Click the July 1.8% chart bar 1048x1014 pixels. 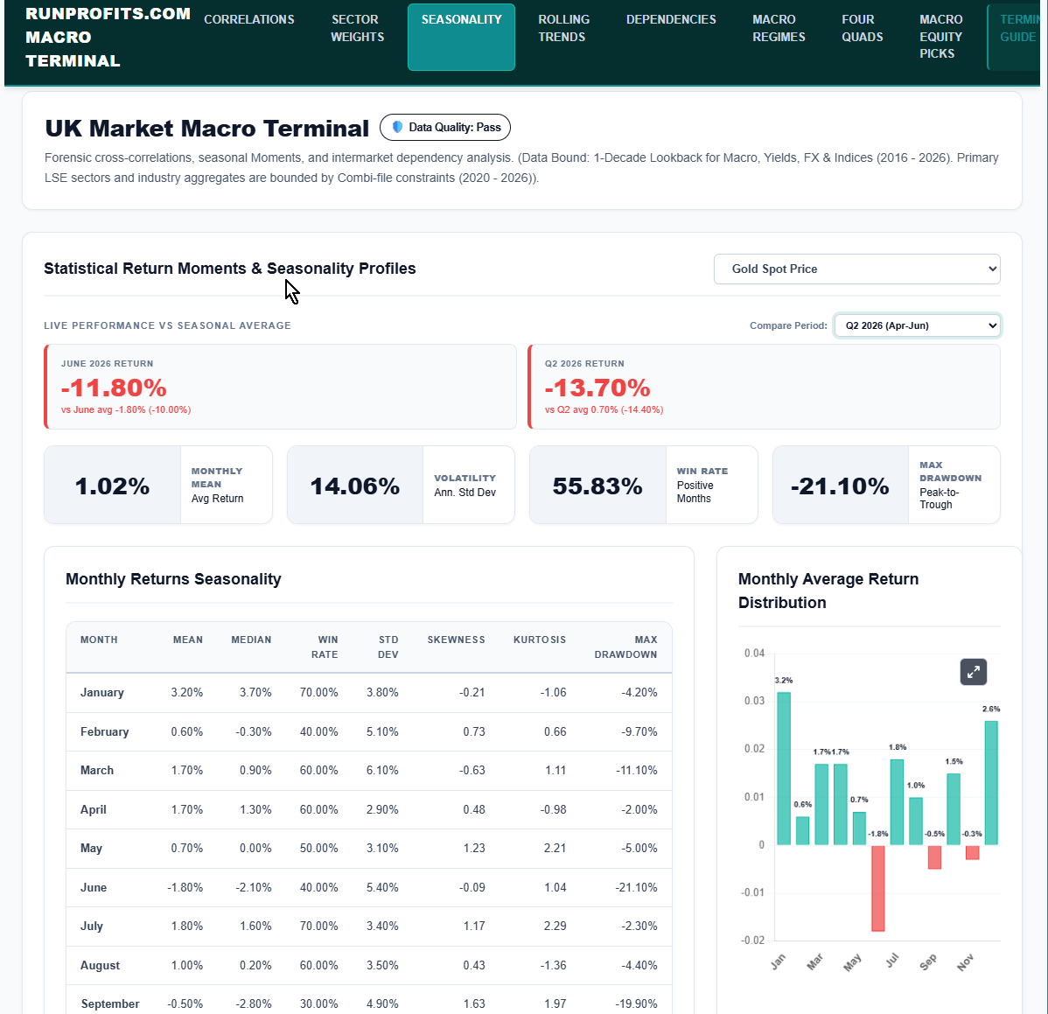897,802
